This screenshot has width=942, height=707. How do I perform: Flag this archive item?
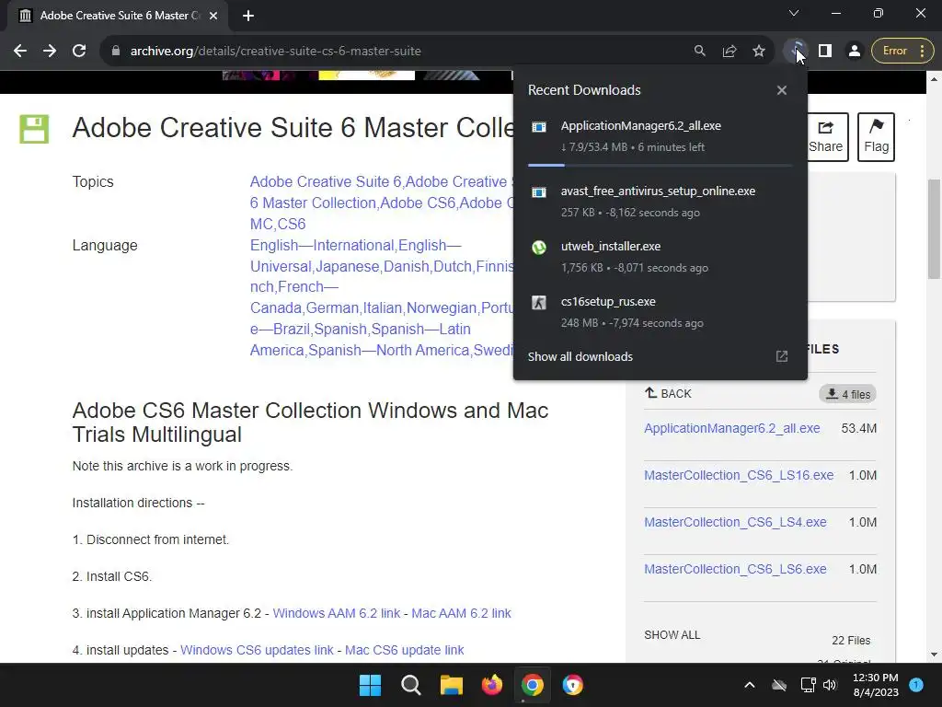pos(876,137)
